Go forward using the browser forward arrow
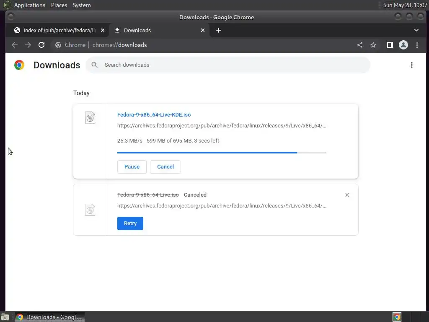 pos(28,45)
